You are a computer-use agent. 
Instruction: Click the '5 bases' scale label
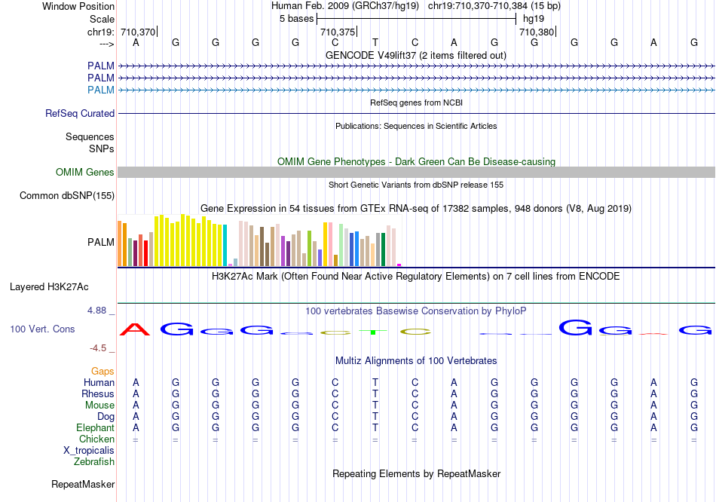[x=296, y=19]
